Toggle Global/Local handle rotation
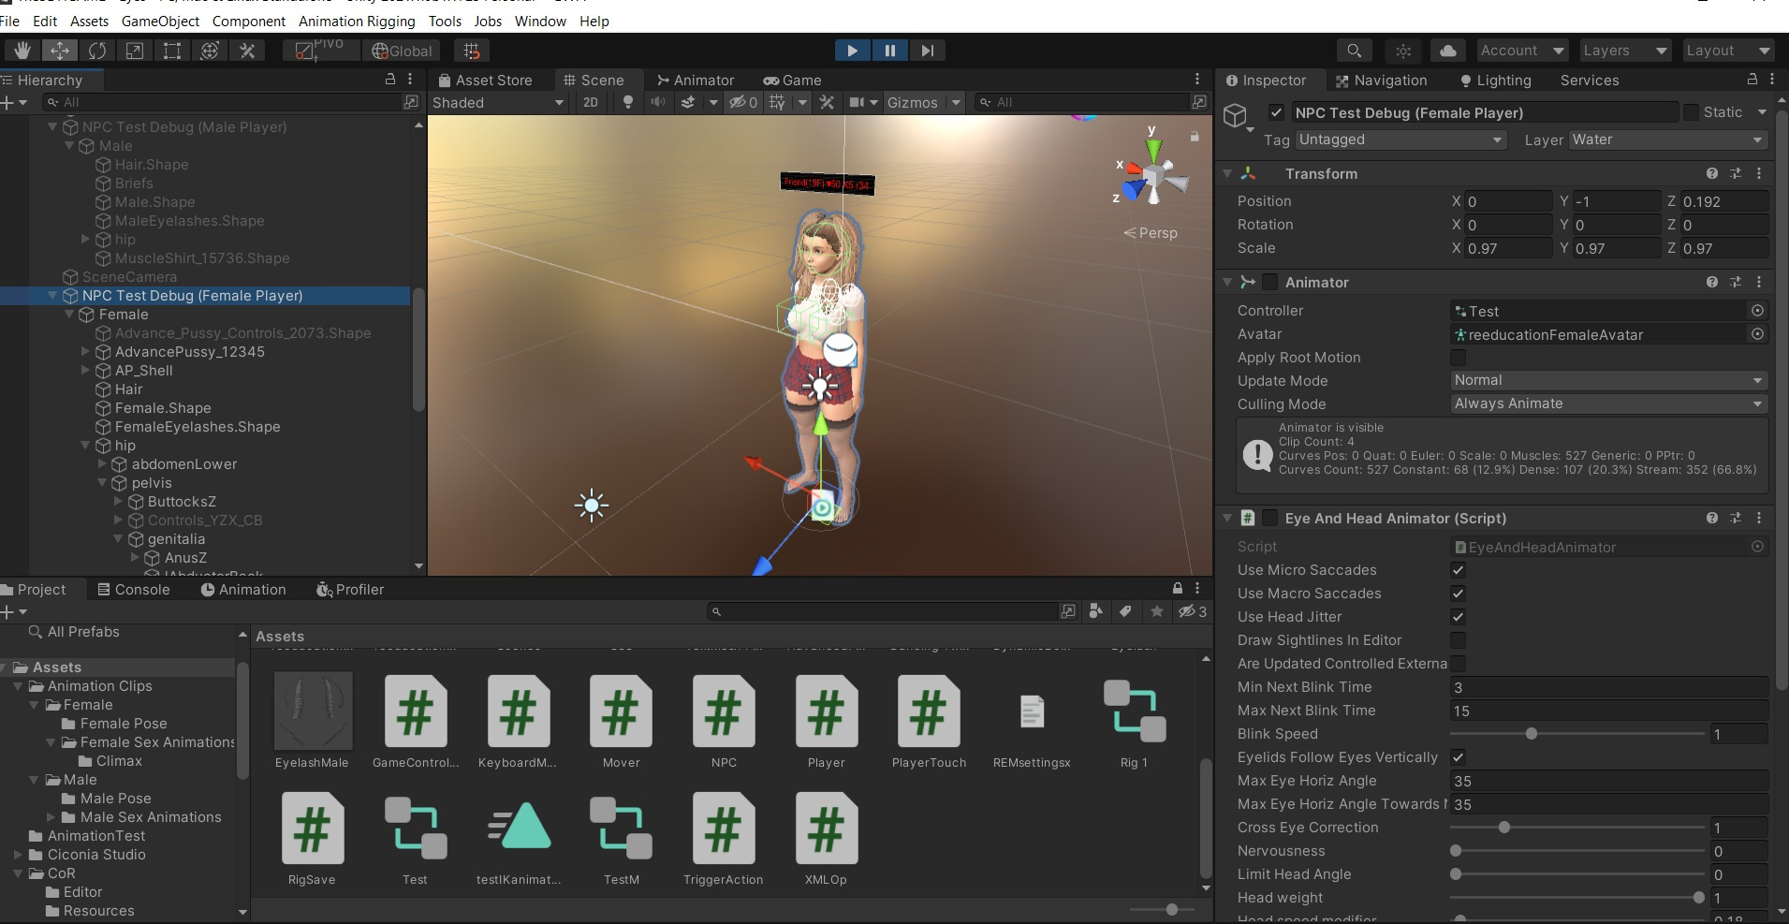The width and height of the screenshot is (1789, 924). tap(402, 51)
